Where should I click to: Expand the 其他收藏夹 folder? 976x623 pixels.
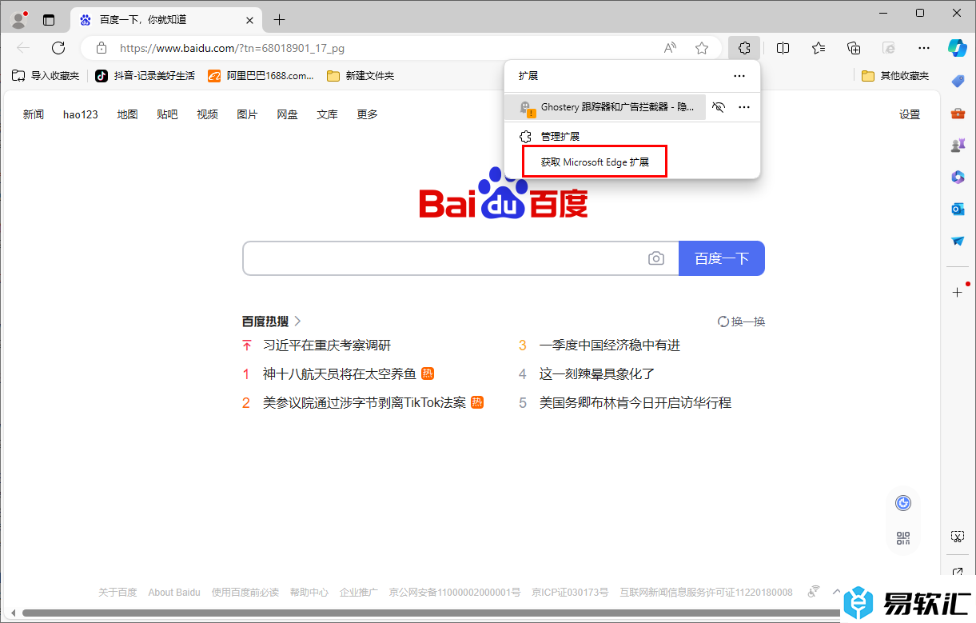[x=895, y=76]
